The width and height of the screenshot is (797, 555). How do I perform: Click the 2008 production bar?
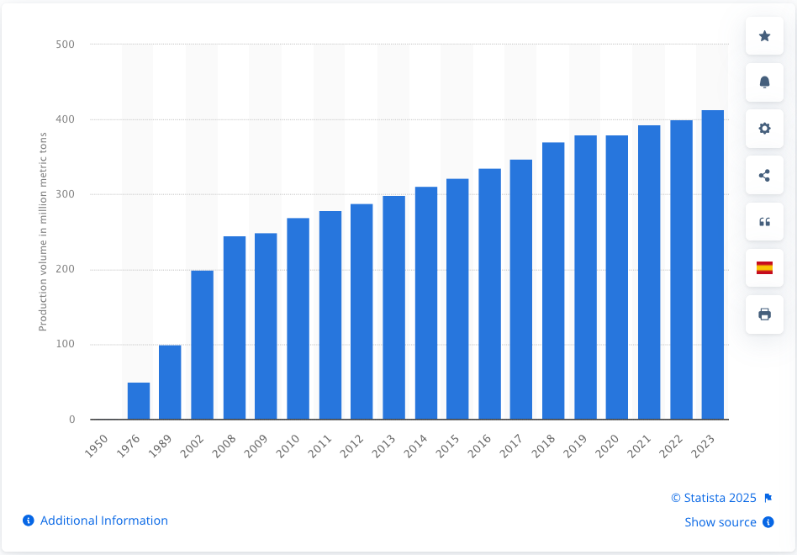(235, 328)
